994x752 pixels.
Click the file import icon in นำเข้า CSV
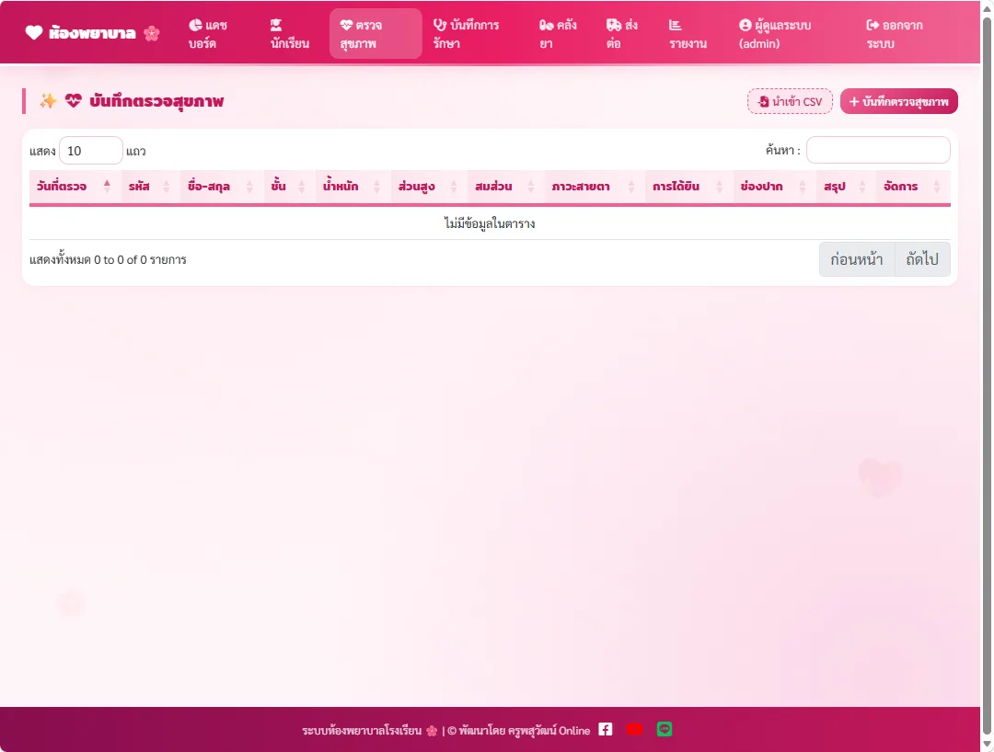[764, 101]
